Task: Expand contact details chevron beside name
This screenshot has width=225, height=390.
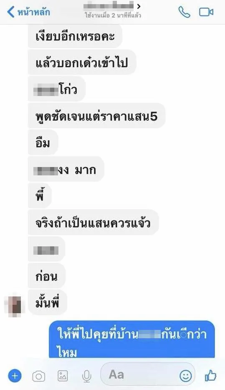Action: click(139, 6)
